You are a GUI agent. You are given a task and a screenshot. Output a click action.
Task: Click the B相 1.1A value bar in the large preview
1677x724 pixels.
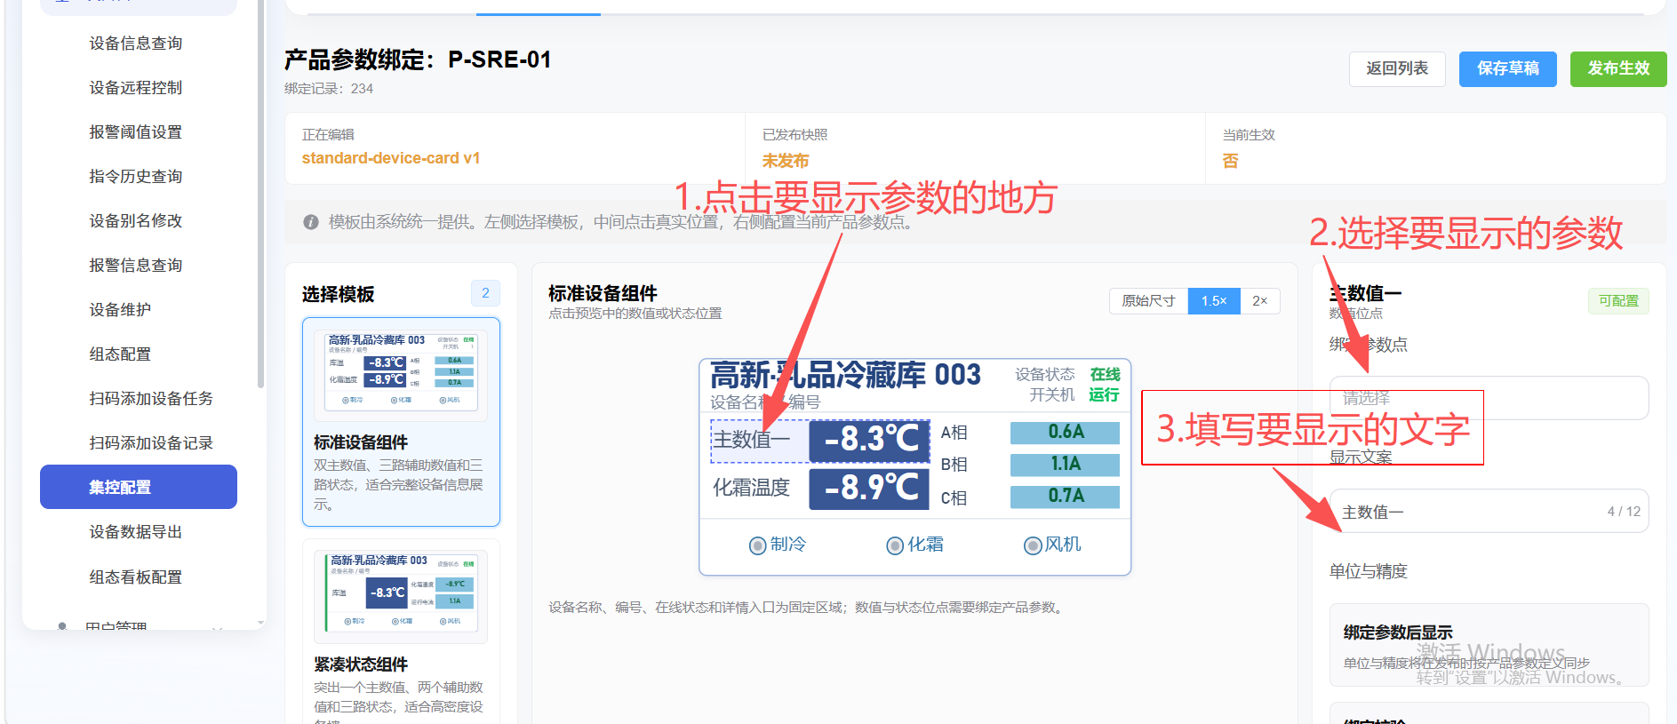(1065, 465)
